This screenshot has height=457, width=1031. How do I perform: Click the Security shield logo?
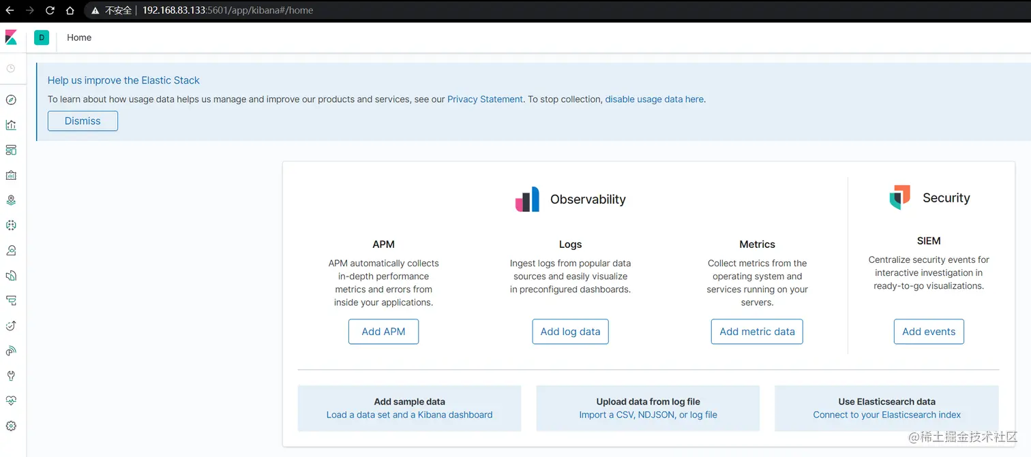pyautogui.click(x=899, y=197)
